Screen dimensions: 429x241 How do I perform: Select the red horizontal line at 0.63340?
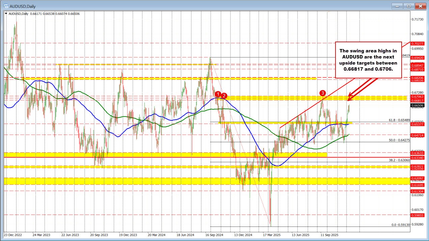(135, 157)
